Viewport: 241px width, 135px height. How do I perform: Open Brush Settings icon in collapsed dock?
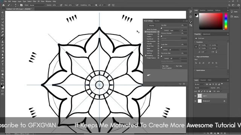[191, 22]
